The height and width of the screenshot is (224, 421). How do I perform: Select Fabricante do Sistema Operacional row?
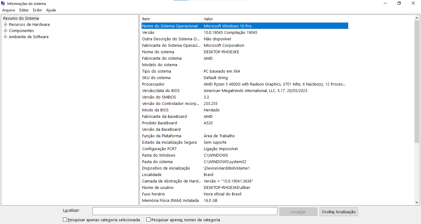pyautogui.click(x=244, y=46)
